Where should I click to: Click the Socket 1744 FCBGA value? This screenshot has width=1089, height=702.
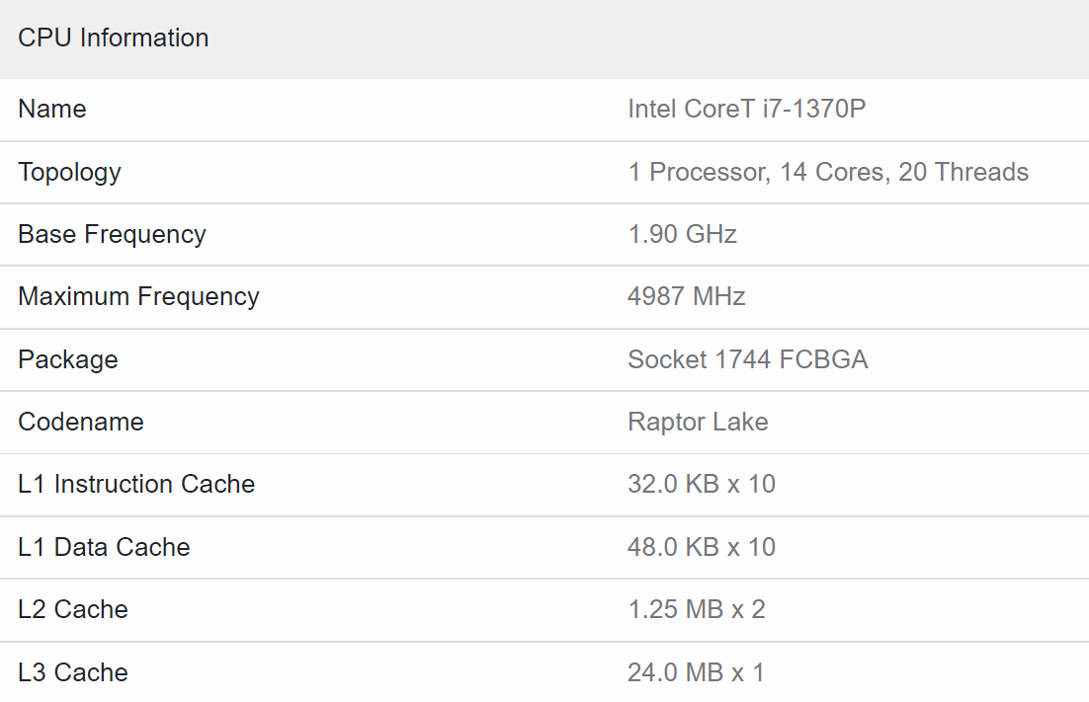[x=747, y=359]
